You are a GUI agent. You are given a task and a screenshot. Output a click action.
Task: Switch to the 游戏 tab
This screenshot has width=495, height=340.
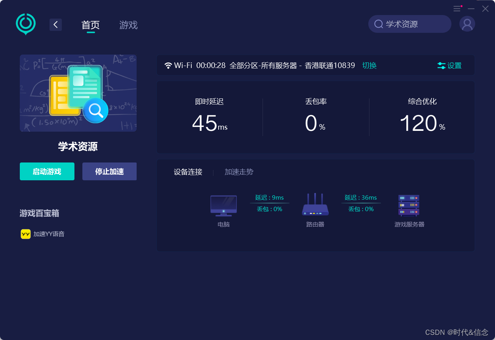[128, 25]
